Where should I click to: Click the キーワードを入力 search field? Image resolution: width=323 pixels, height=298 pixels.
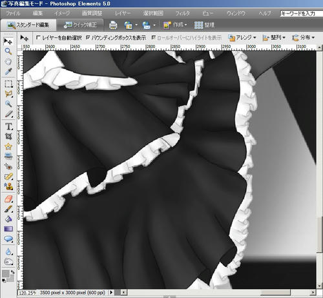pos(301,14)
